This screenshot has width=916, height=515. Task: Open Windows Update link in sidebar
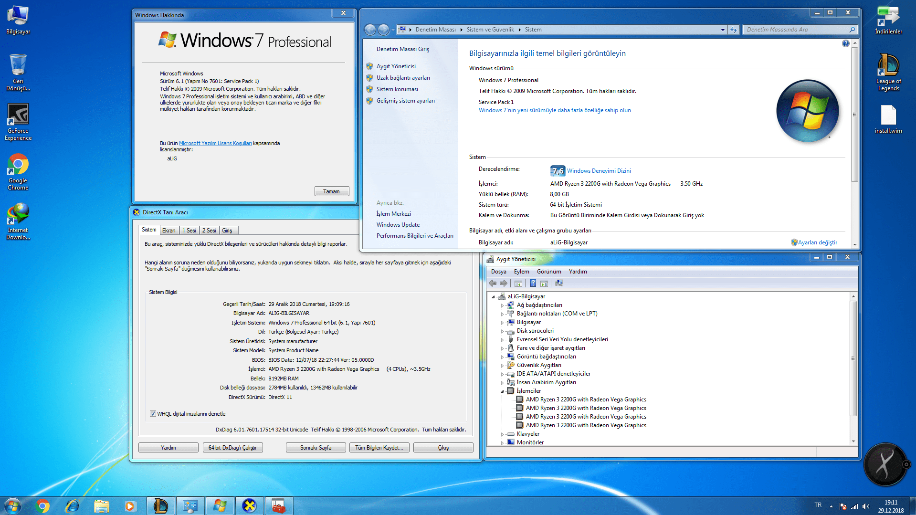[398, 225]
